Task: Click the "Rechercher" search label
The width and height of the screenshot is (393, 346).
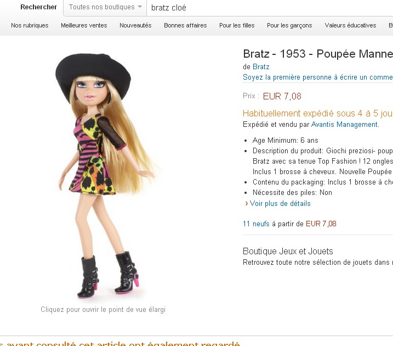Action: click(x=38, y=7)
